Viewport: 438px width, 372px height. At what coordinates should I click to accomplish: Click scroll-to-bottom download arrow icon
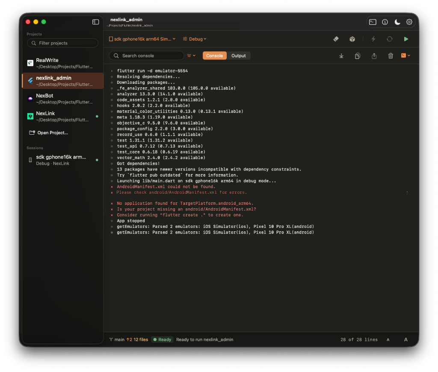pos(341,56)
